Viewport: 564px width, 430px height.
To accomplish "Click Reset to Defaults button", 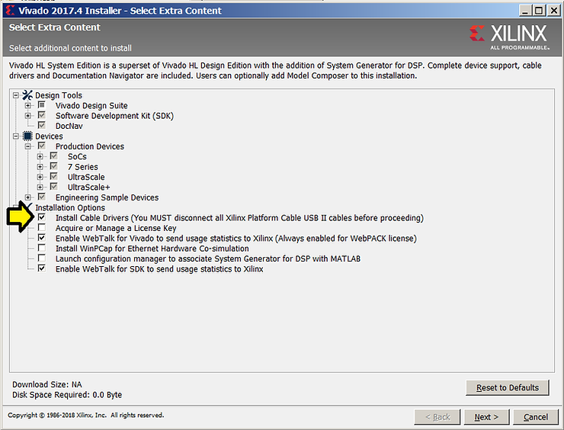I will 507,387.
